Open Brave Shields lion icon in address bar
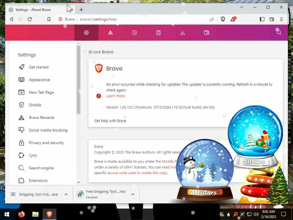Screen dimensions: 293x220 (223, 19)
